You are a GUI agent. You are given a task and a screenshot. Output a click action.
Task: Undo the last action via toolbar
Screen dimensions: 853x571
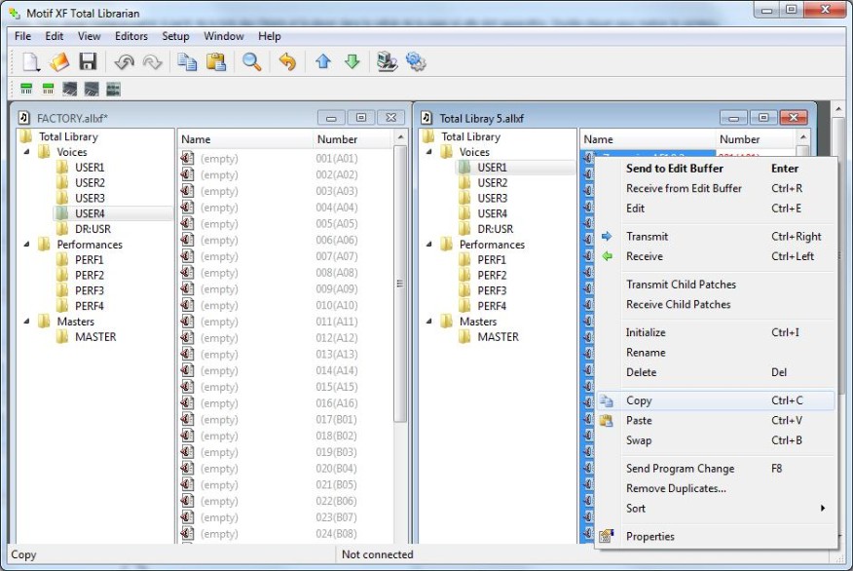(124, 62)
